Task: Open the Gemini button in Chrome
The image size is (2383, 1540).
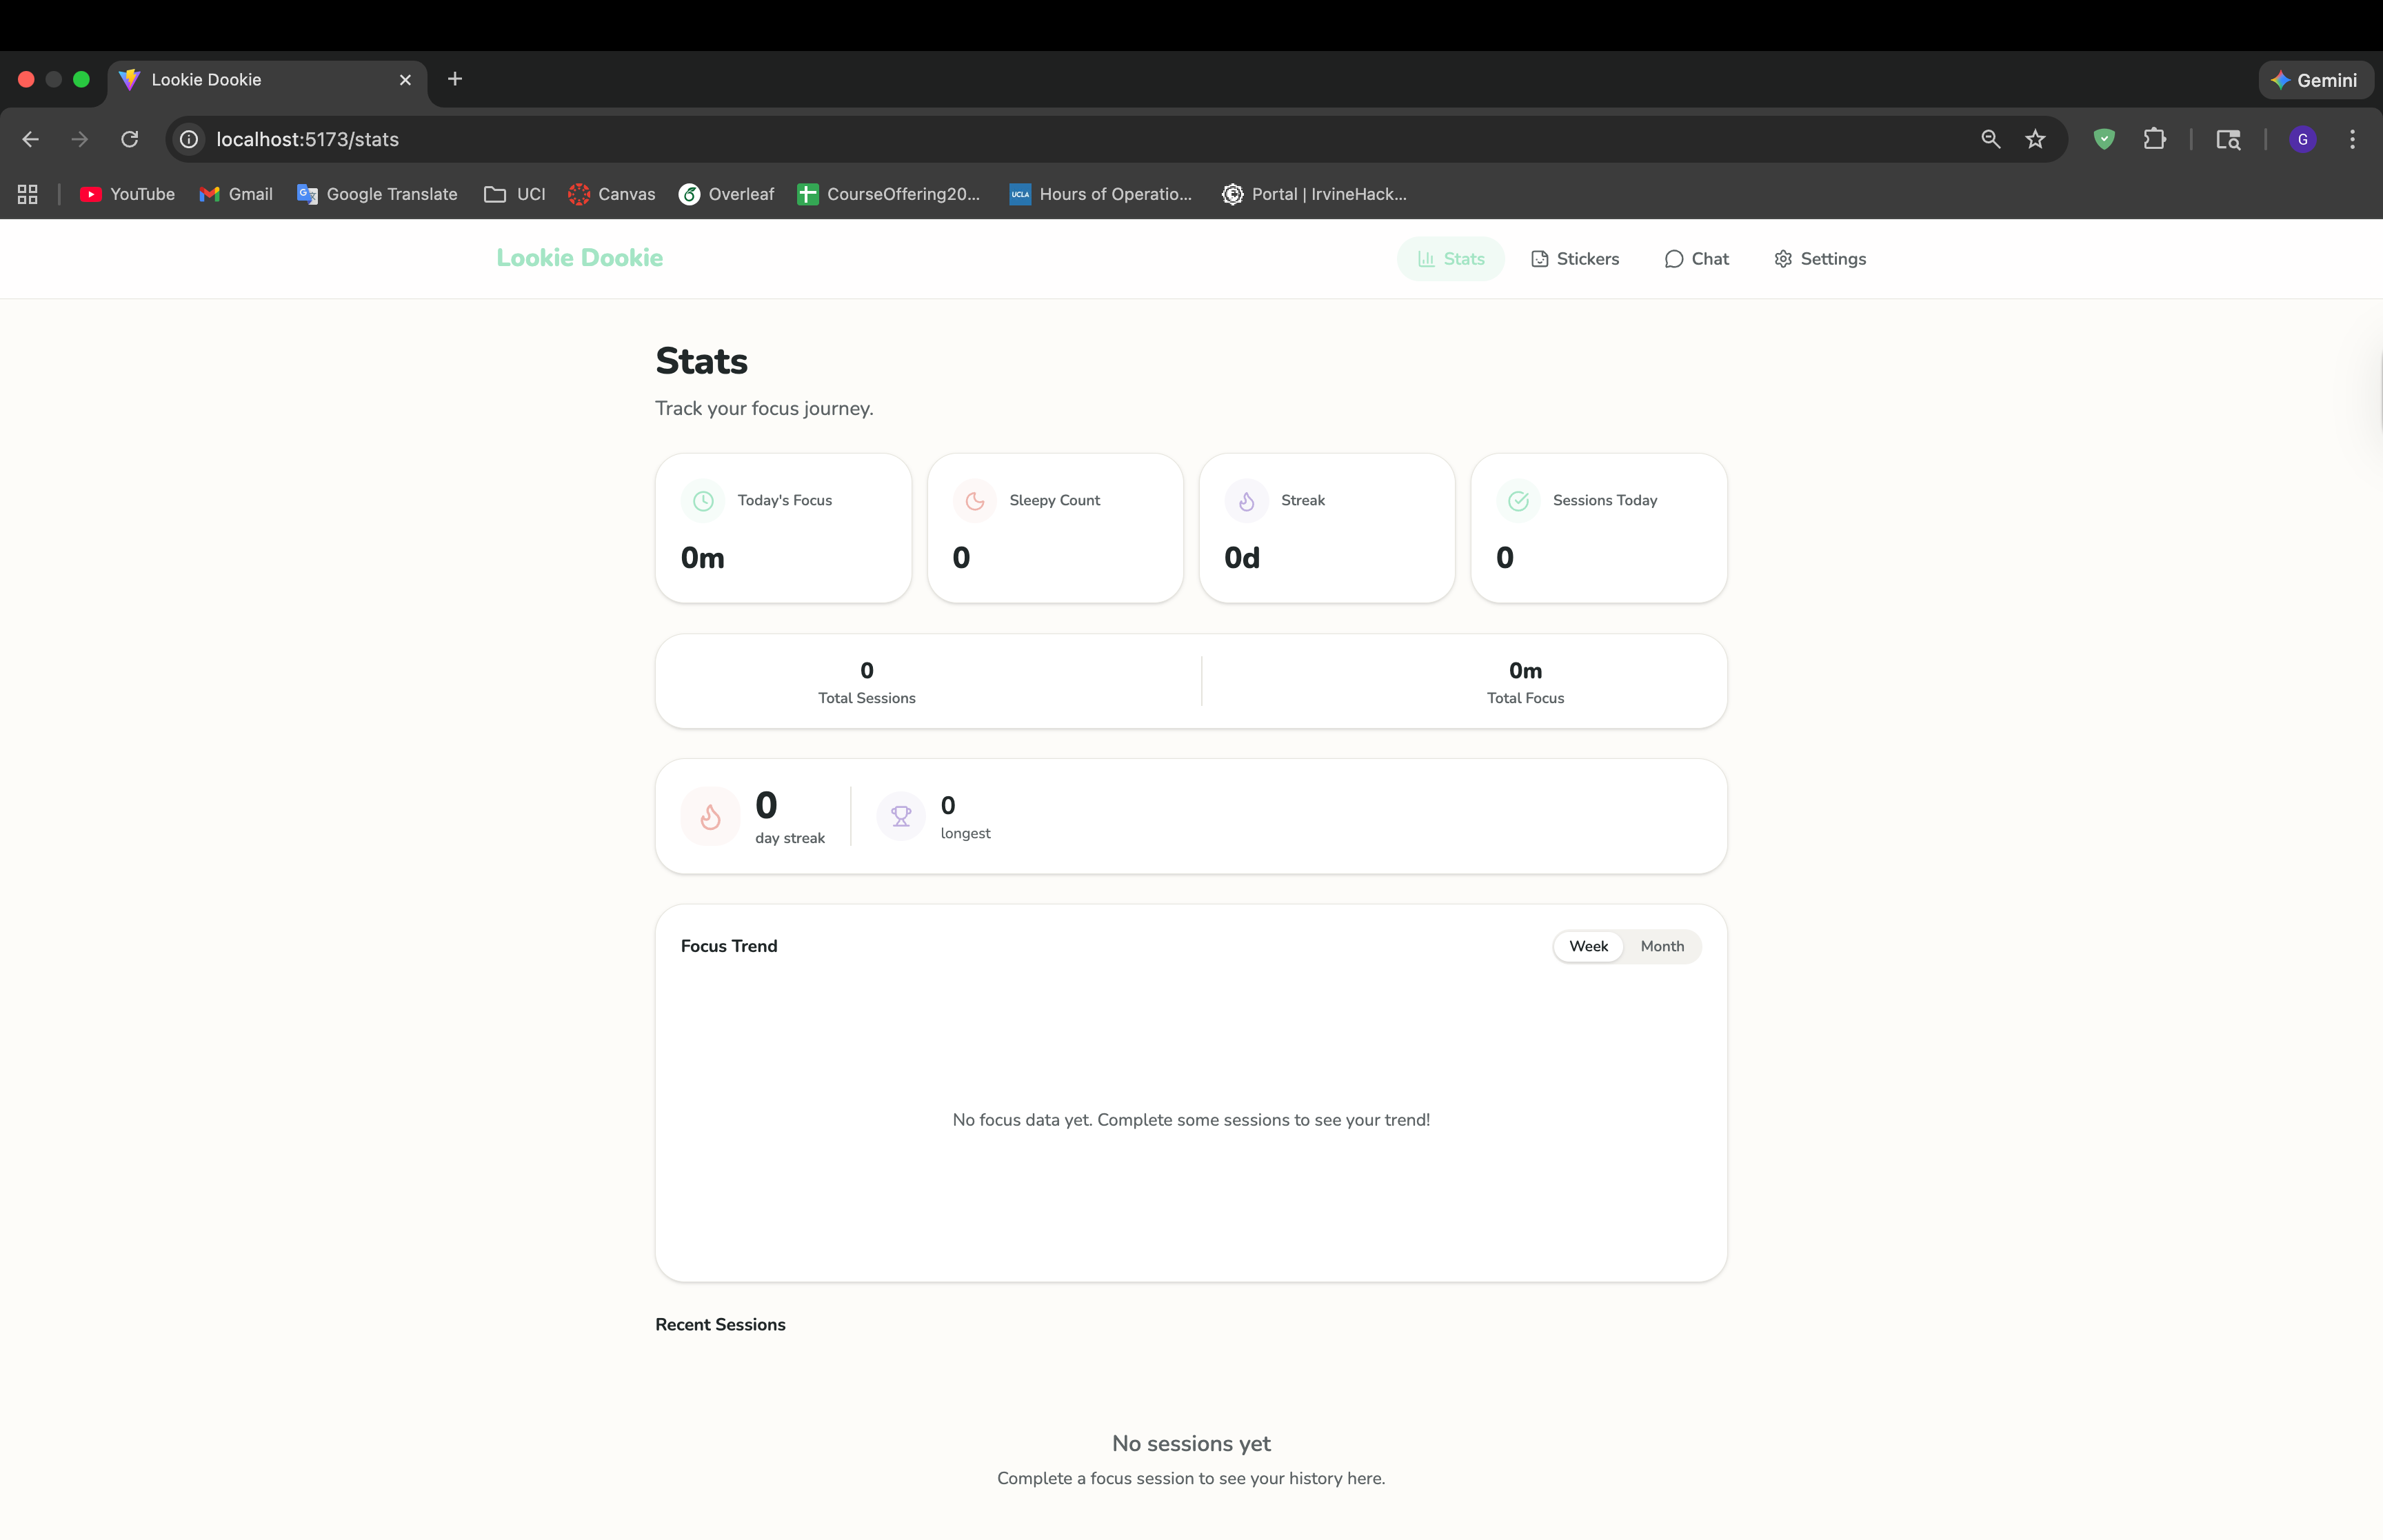Action: [2315, 80]
